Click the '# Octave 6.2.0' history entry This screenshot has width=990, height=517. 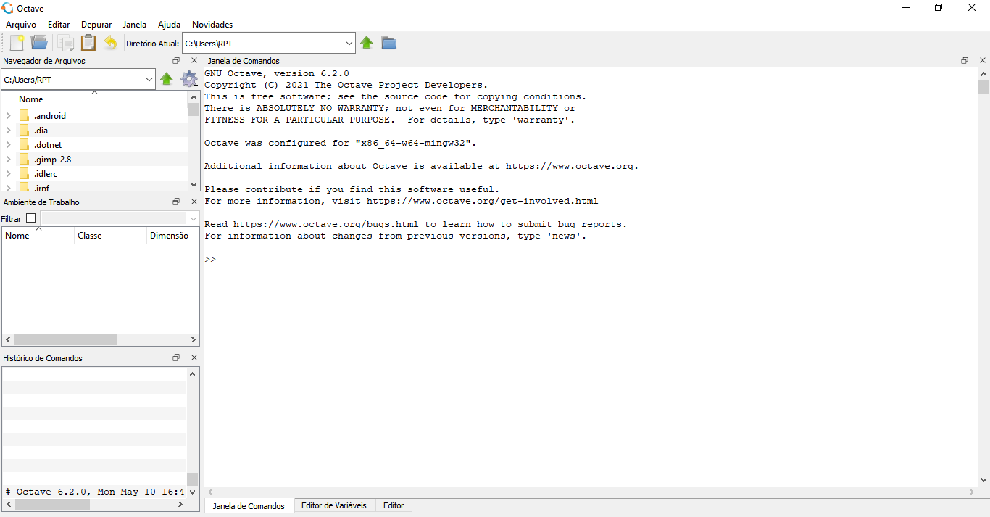94,492
